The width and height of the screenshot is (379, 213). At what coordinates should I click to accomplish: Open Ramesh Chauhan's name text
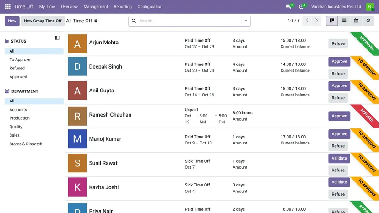[x=110, y=115]
